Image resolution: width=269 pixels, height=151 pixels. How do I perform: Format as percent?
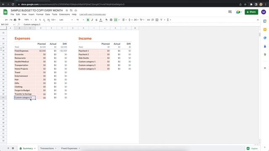click(x=40, y=20)
